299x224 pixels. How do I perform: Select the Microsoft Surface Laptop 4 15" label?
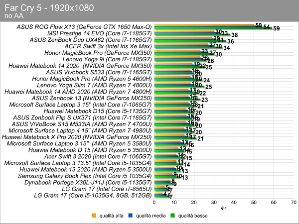(x=80, y=130)
